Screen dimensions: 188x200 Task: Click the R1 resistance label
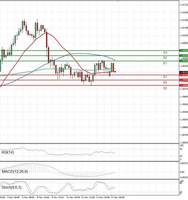[165, 63]
